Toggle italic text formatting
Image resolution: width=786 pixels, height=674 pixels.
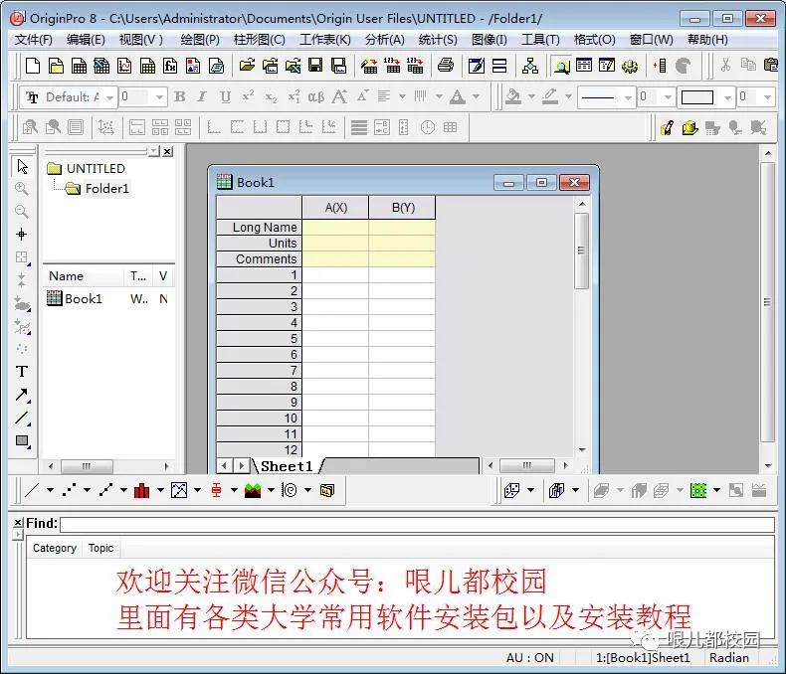pos(202,96)
